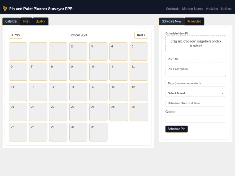Image resolution: width=235 pixels, height=176 pixels.
Task: Open the Geolocate page
Action: [x=173, y=9]
